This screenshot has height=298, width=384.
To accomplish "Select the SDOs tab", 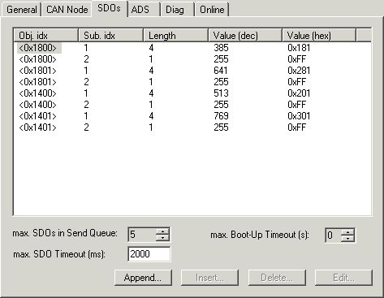I will point(109,8).
